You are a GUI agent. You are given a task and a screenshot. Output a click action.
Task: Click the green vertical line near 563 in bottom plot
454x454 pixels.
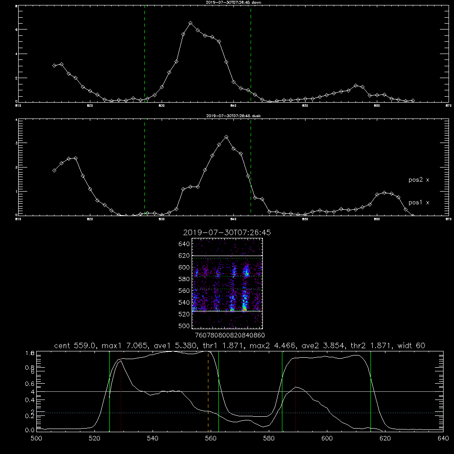click(x=219, y=391)
